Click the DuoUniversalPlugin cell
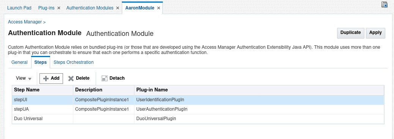 pos(259,119)
